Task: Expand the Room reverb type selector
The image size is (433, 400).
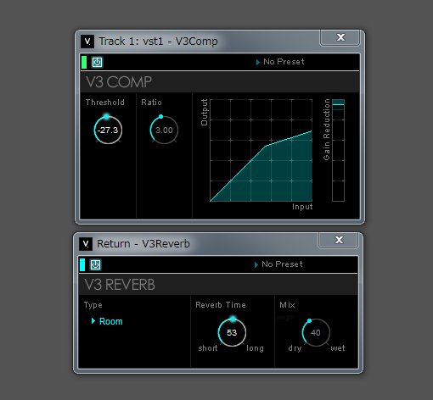Action: coord(107,321)
